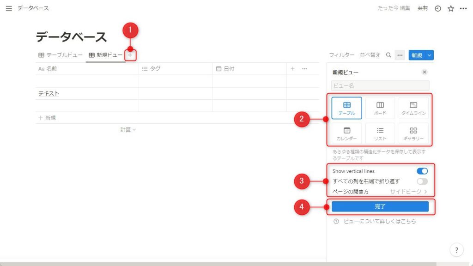Viewport: 473px width, 266px height.
Task: Click the 日付 column header
Action: tap(249, 69)
